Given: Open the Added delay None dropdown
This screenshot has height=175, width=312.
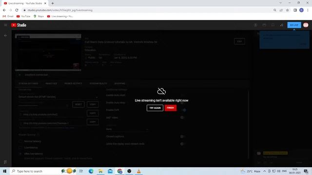Looking at the screenshot, I should (x=127, y=129).
